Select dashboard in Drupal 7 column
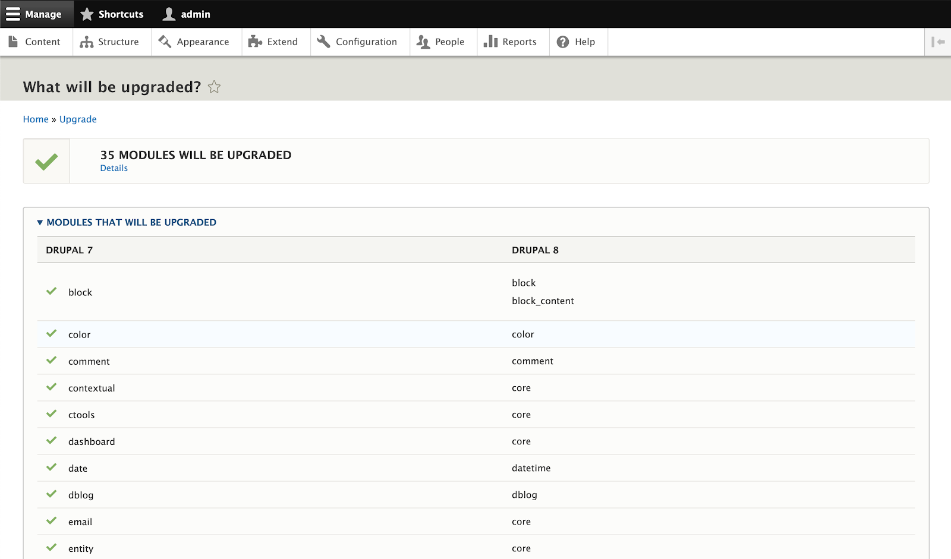 click(x=92, y=441)
